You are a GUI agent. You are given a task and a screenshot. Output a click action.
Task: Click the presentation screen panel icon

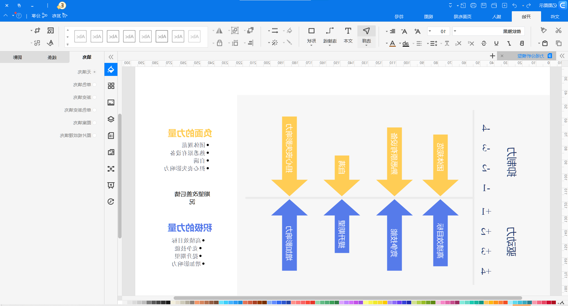[111, 185]
